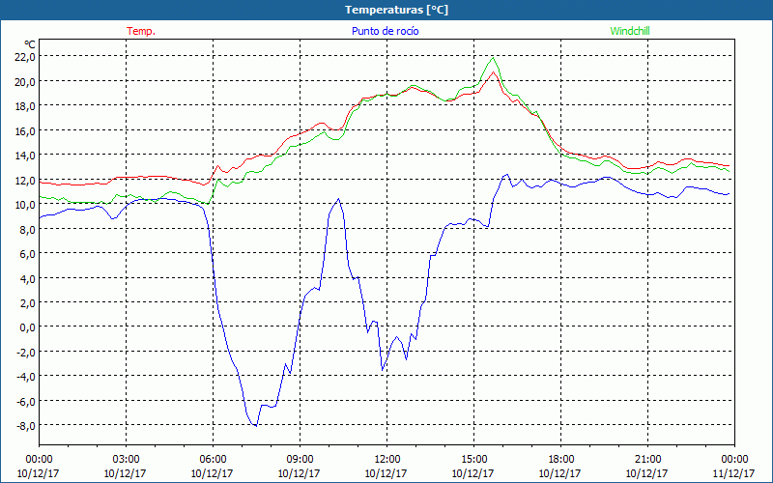This screenshot has width=773, height=483.
Task: Click the -8,0 value on the y-axis
Action: coord(26,426)
